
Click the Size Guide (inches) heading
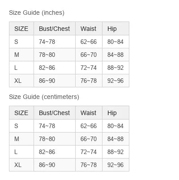pos(37,13)
